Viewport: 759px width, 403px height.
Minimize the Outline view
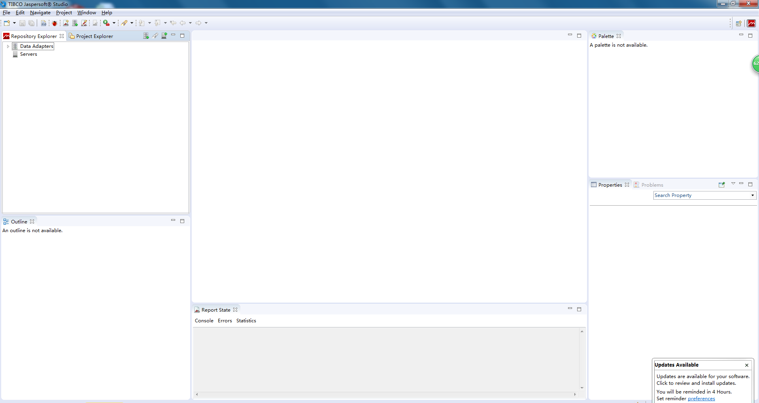pyautogui.click(x=173, y=221)
